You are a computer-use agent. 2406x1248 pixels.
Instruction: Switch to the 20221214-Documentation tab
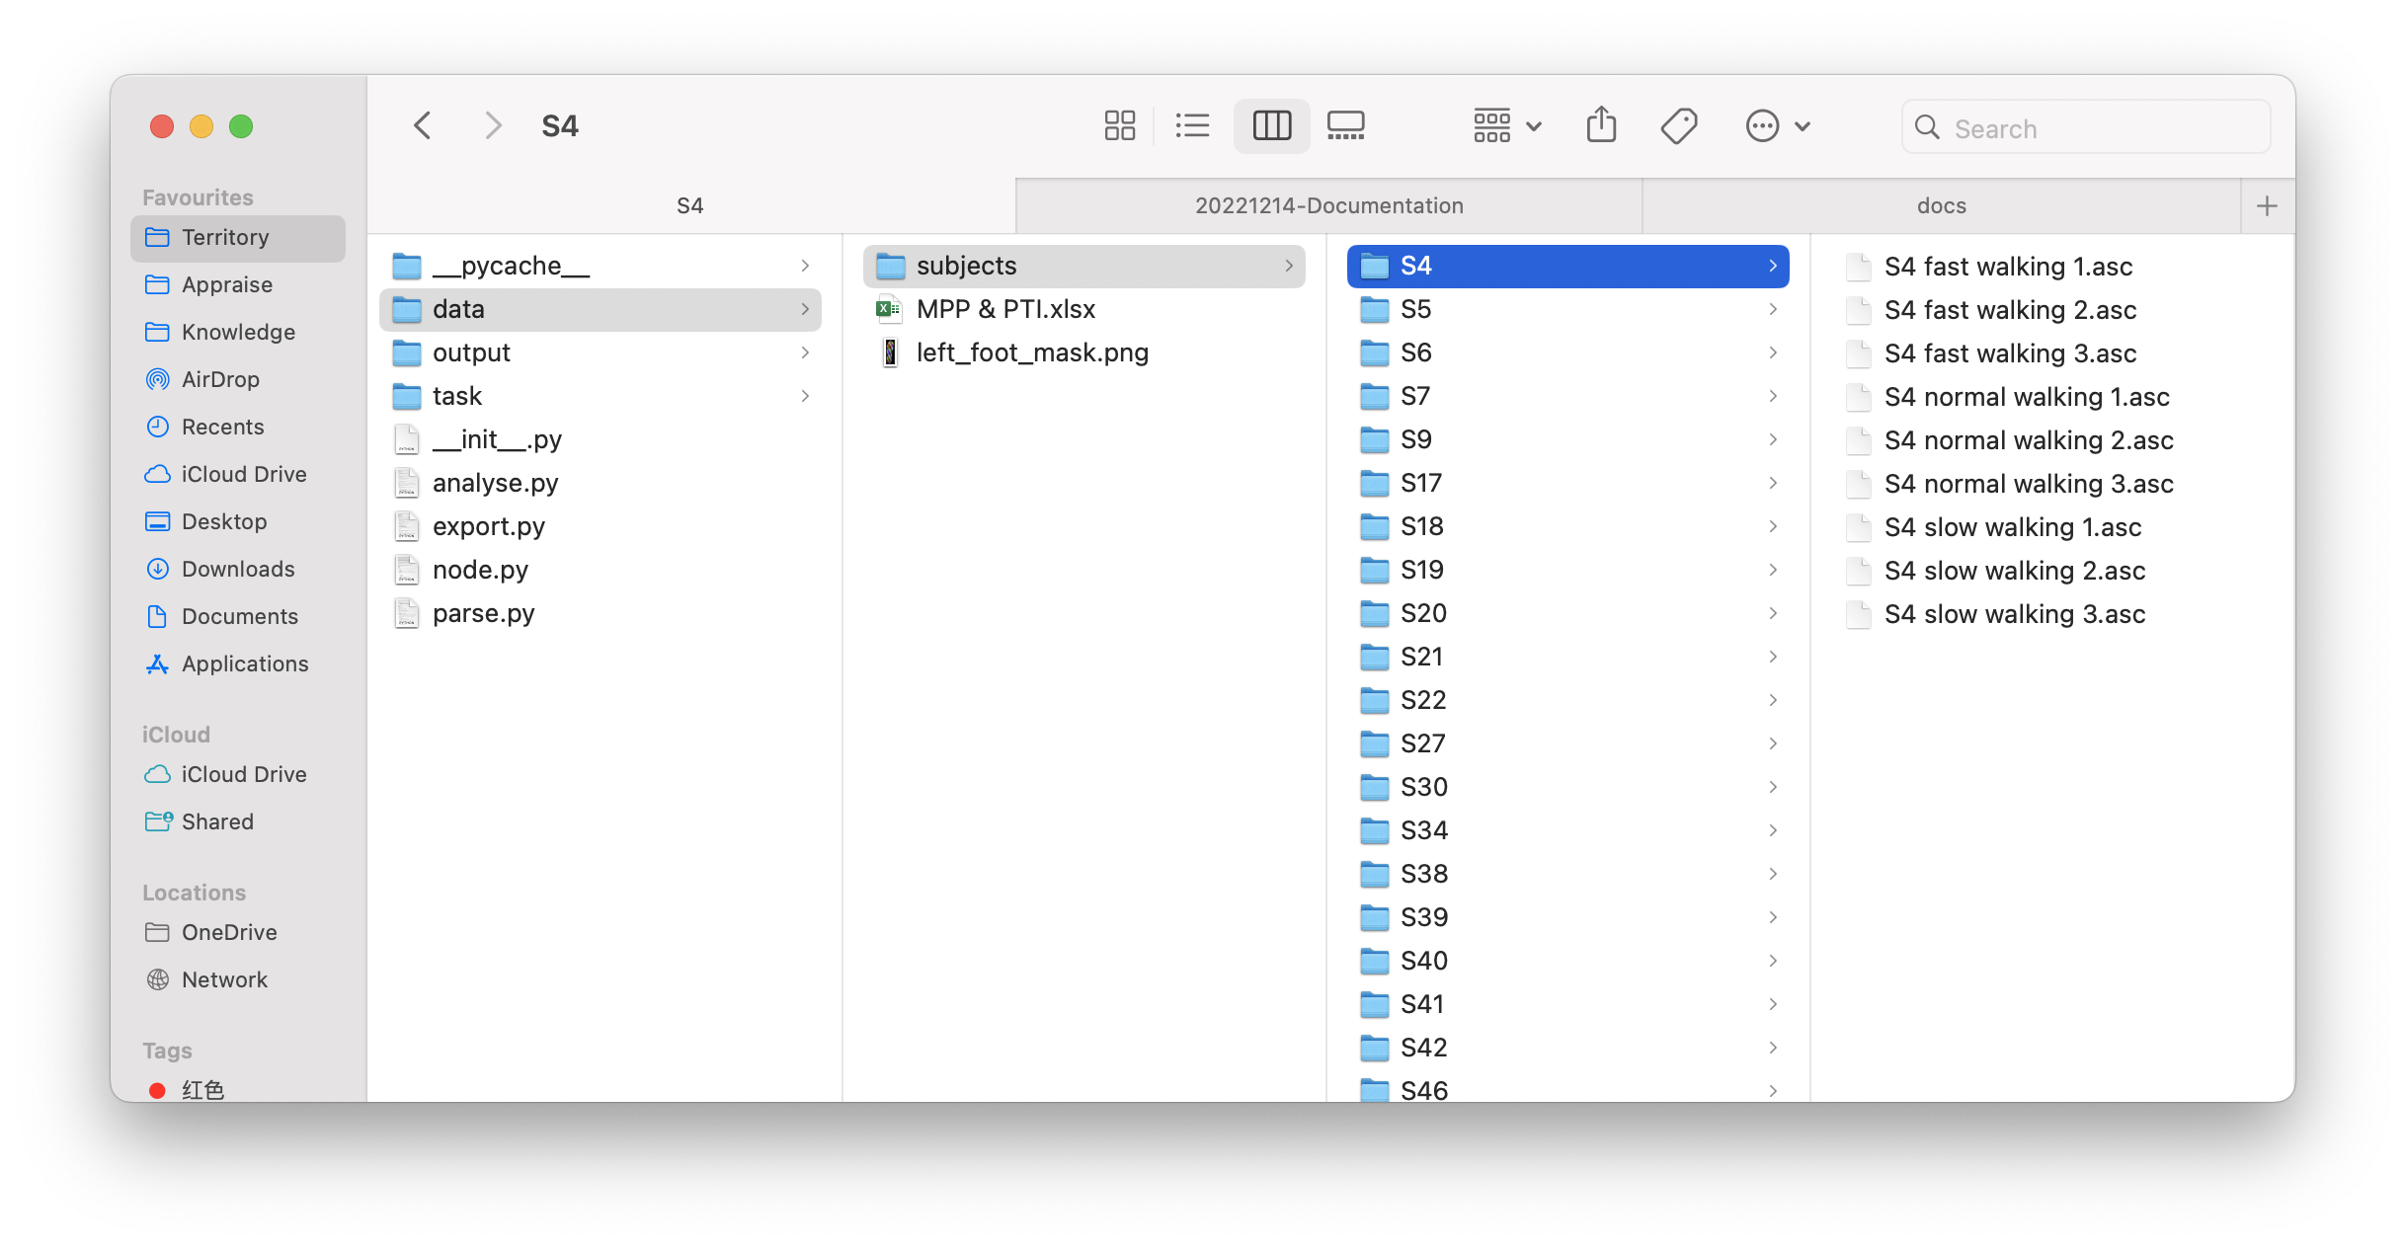1329,205
